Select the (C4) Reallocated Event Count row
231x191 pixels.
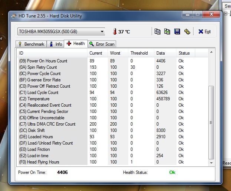(x=113, y=105)
